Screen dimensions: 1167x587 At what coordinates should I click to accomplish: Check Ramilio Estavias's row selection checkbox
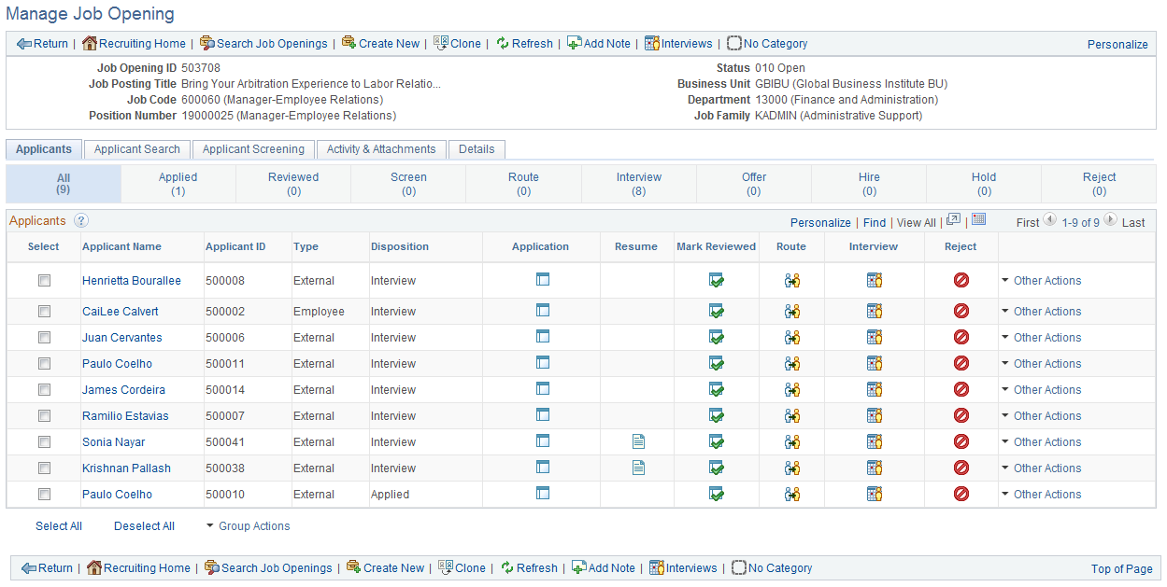tap(44, 415)
